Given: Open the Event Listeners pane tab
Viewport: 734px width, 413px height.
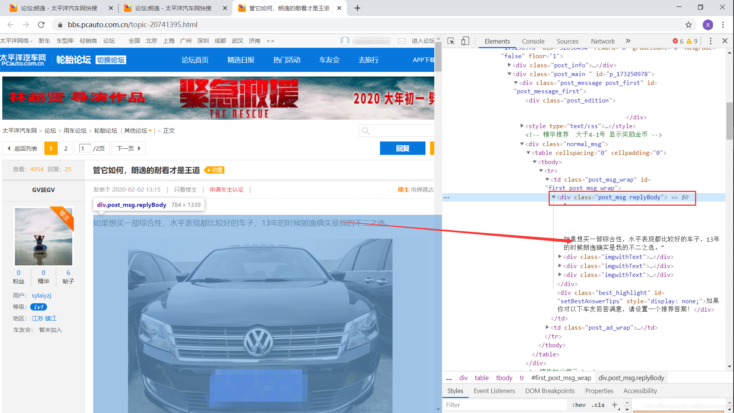Looking at the screenshot, I should point(494,391).
